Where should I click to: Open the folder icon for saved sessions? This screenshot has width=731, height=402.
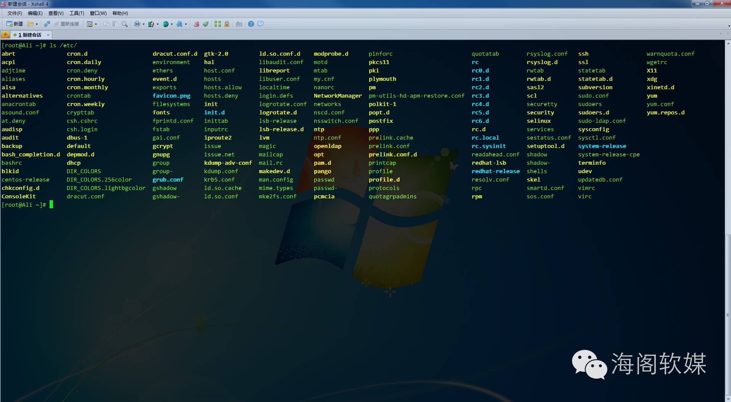click(31, 24)
